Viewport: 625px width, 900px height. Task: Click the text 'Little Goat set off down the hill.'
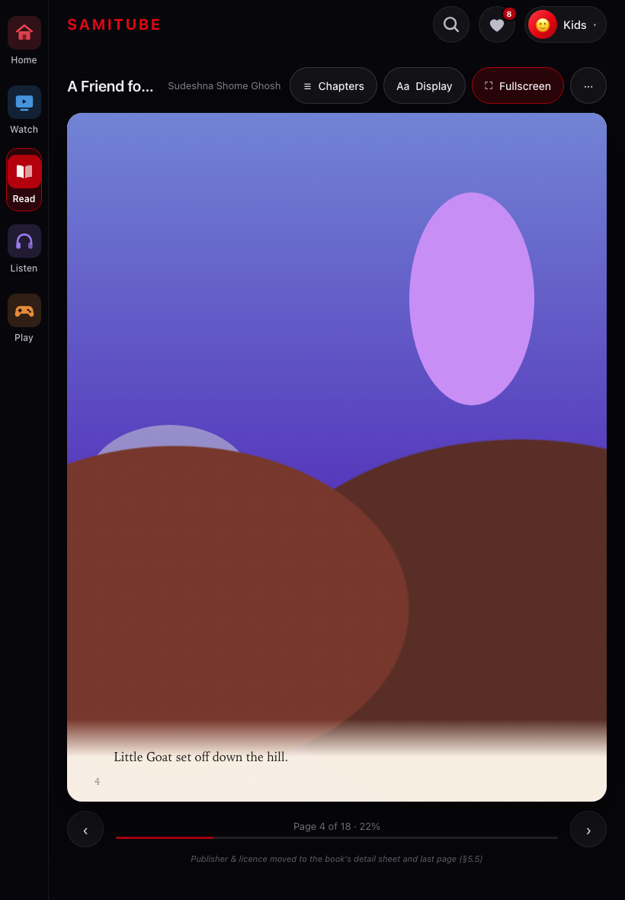200,757
